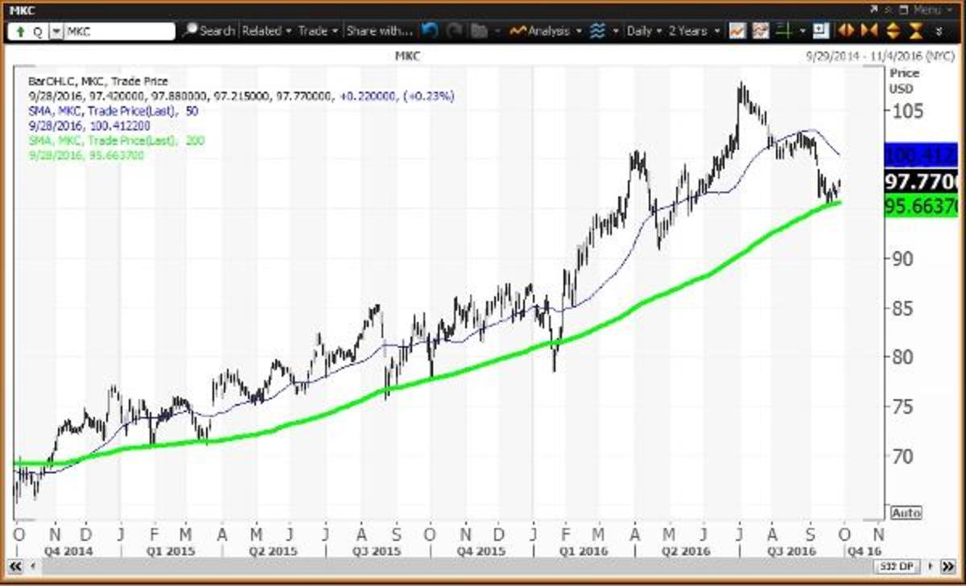This screenshot has height=586, width=966.
Task: Click the blue undo arrow icon
Action: pyautogui.click(x=428, y=31)
